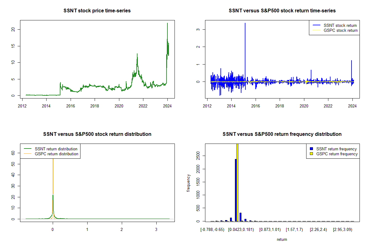The image size is (370, 247).
Task: Click the vertical 'frequency' axis label
Action: click(x=188, y=183)
